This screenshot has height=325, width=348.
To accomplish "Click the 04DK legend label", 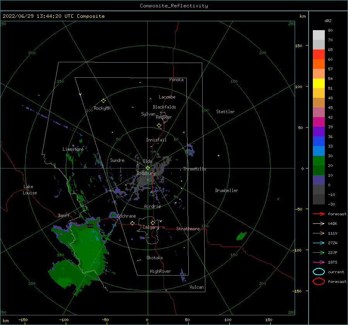I will coord(333,224).
